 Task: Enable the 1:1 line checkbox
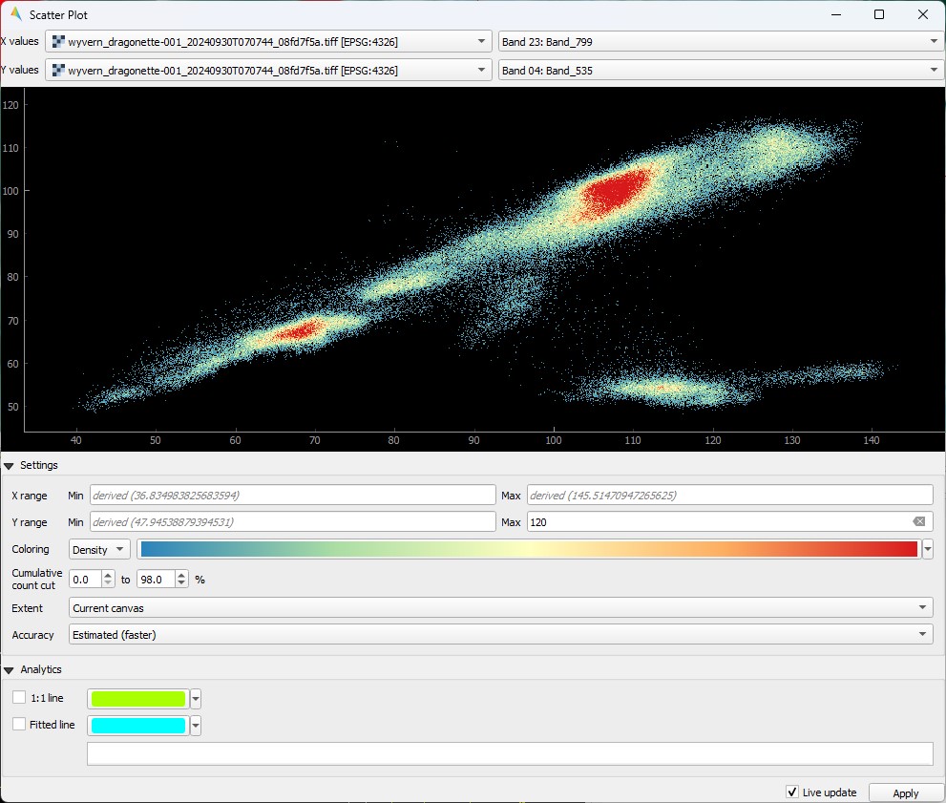click(x=19, y=698)
